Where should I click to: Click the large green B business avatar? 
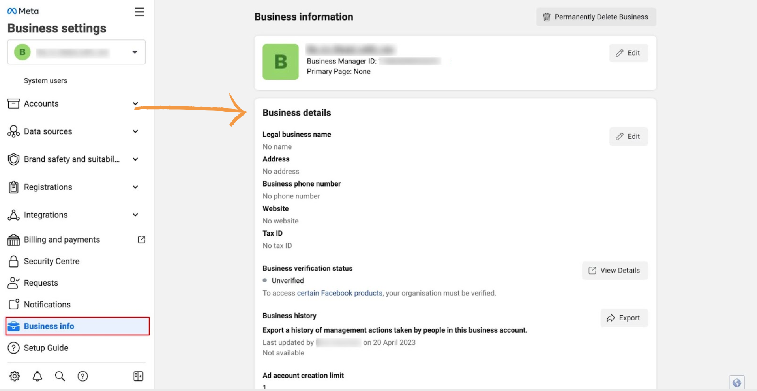tap(281, 62)
